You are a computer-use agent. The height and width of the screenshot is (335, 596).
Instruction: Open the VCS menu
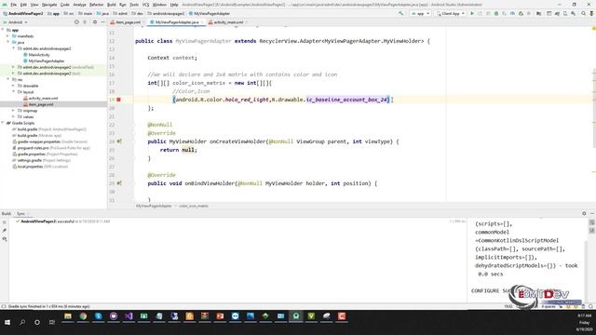[x=145, y=5]
